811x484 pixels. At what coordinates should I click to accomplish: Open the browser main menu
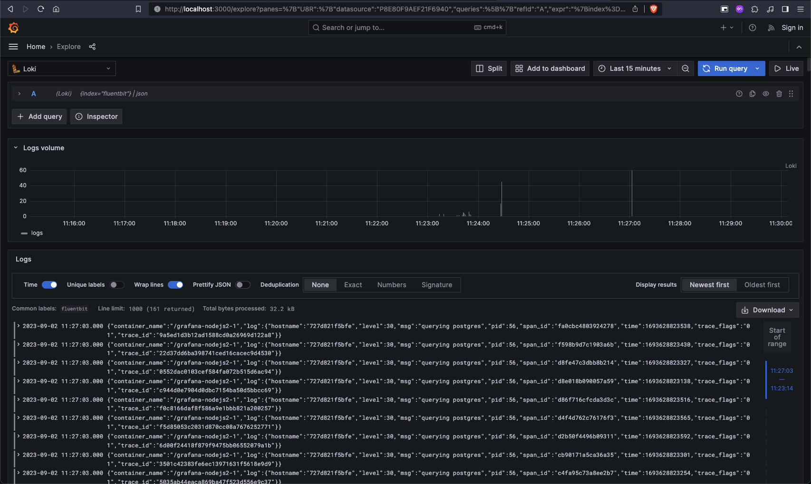pyautogui.click(x=801, y=9)
